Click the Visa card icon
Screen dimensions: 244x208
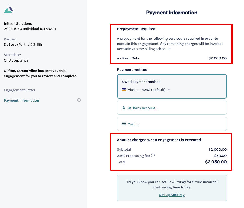pyautogui.click(x=124, y=90)
